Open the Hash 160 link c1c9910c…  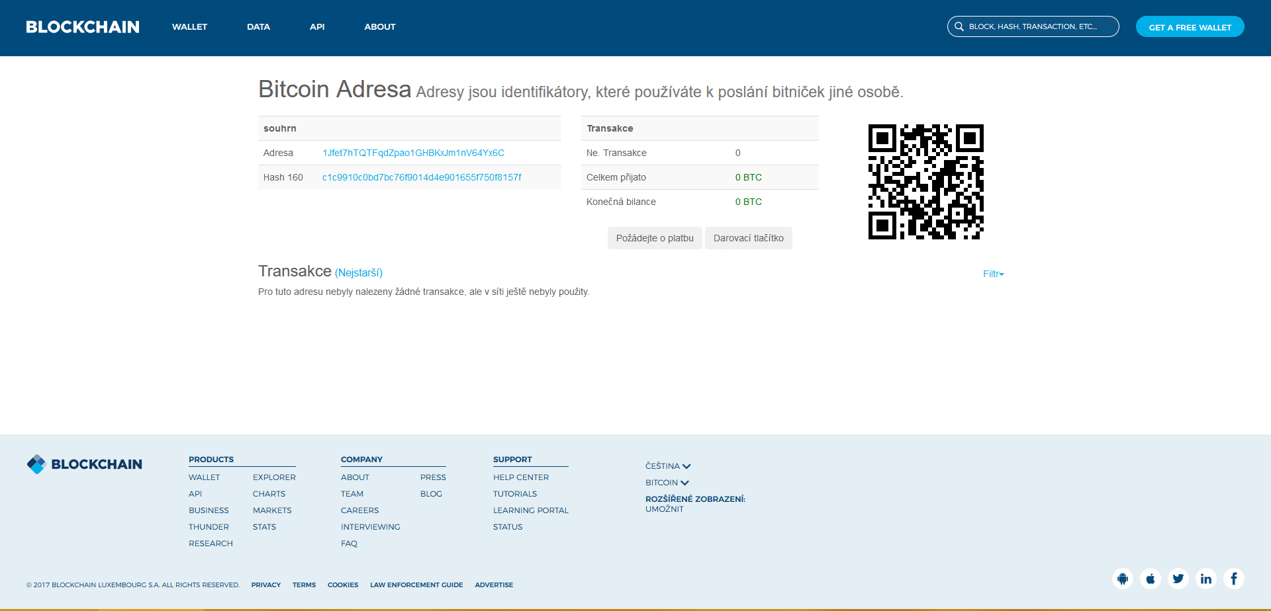[x=422, y=177]
